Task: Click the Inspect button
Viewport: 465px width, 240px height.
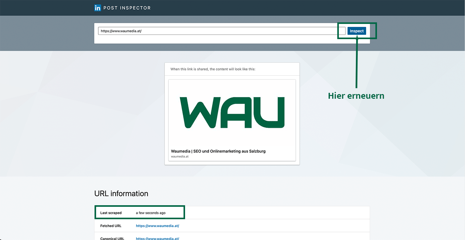Action: coord(356,31)
